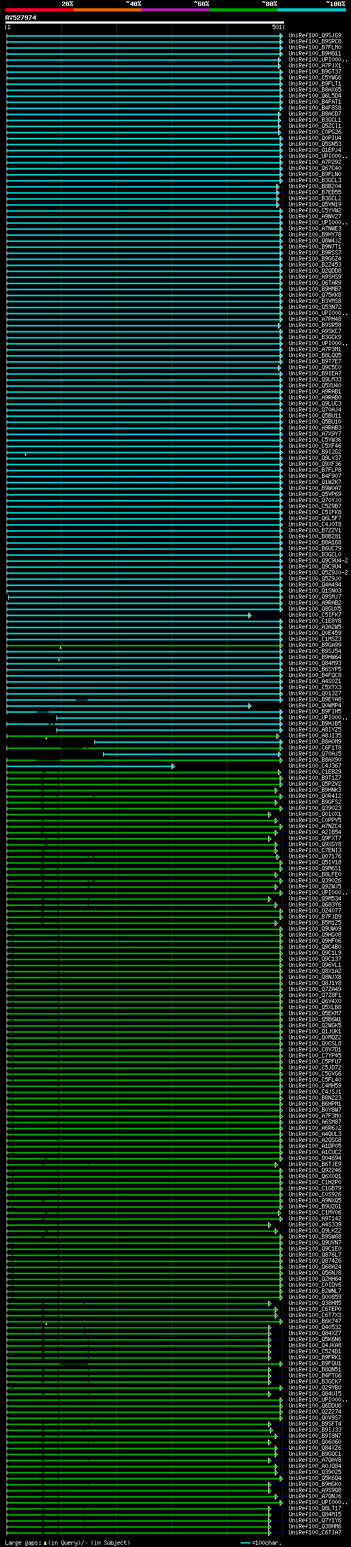
Task: Select hit label UniRef100_Q5SN53
Action: pyautogui.click(x=315, y=144)
